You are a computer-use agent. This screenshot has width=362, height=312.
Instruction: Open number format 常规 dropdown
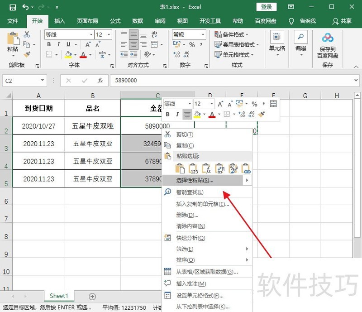click(203, 35)
